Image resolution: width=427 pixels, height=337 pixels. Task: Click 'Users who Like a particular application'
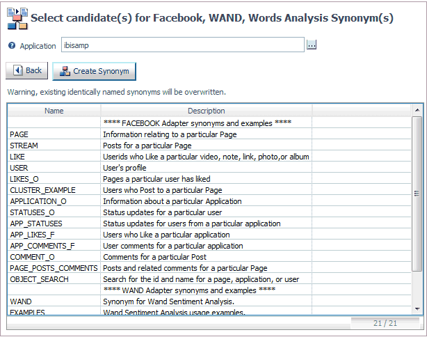166,235
